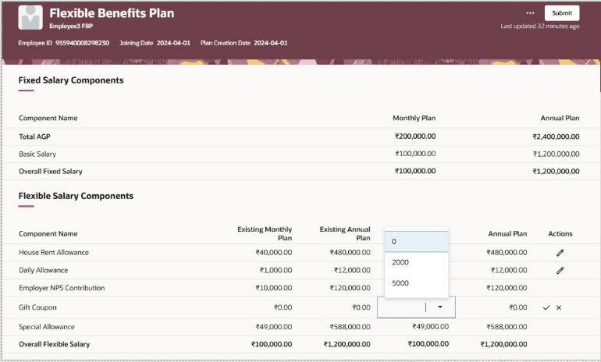Click the Flexible Benefits Plan title

pos(112,13)
